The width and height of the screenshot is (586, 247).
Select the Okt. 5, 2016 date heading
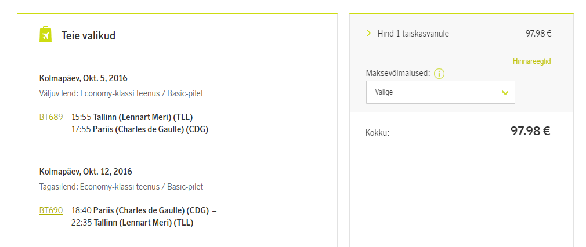pyautogui.click(x=84, y=78)
